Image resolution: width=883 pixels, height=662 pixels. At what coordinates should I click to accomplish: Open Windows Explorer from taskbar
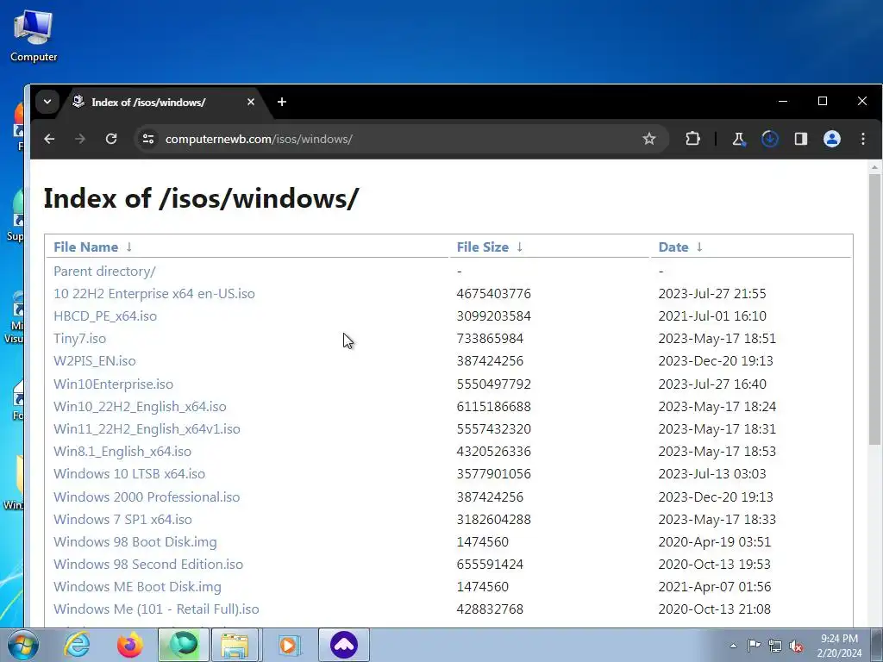[235, 645]
